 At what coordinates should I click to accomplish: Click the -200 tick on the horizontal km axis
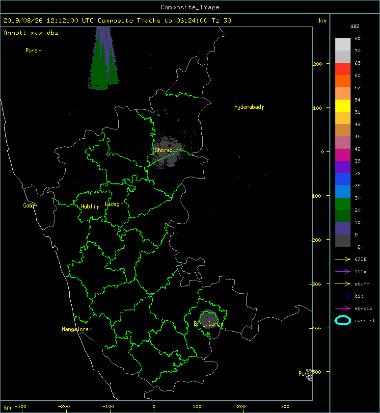coord(64,407)
